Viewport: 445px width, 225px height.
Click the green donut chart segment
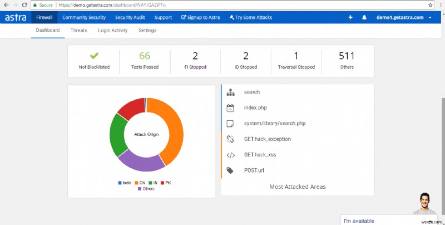tap(117, 136)
